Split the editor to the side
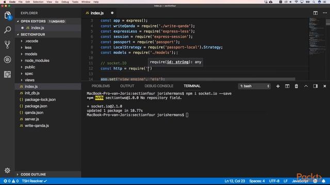The image size is (330, 185). (x=315, y=13)
